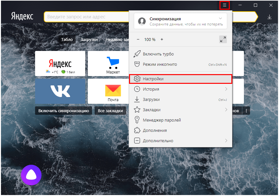279x196 pixels.
Task: Switch to the Табло tab
Action: click(67, 40)
